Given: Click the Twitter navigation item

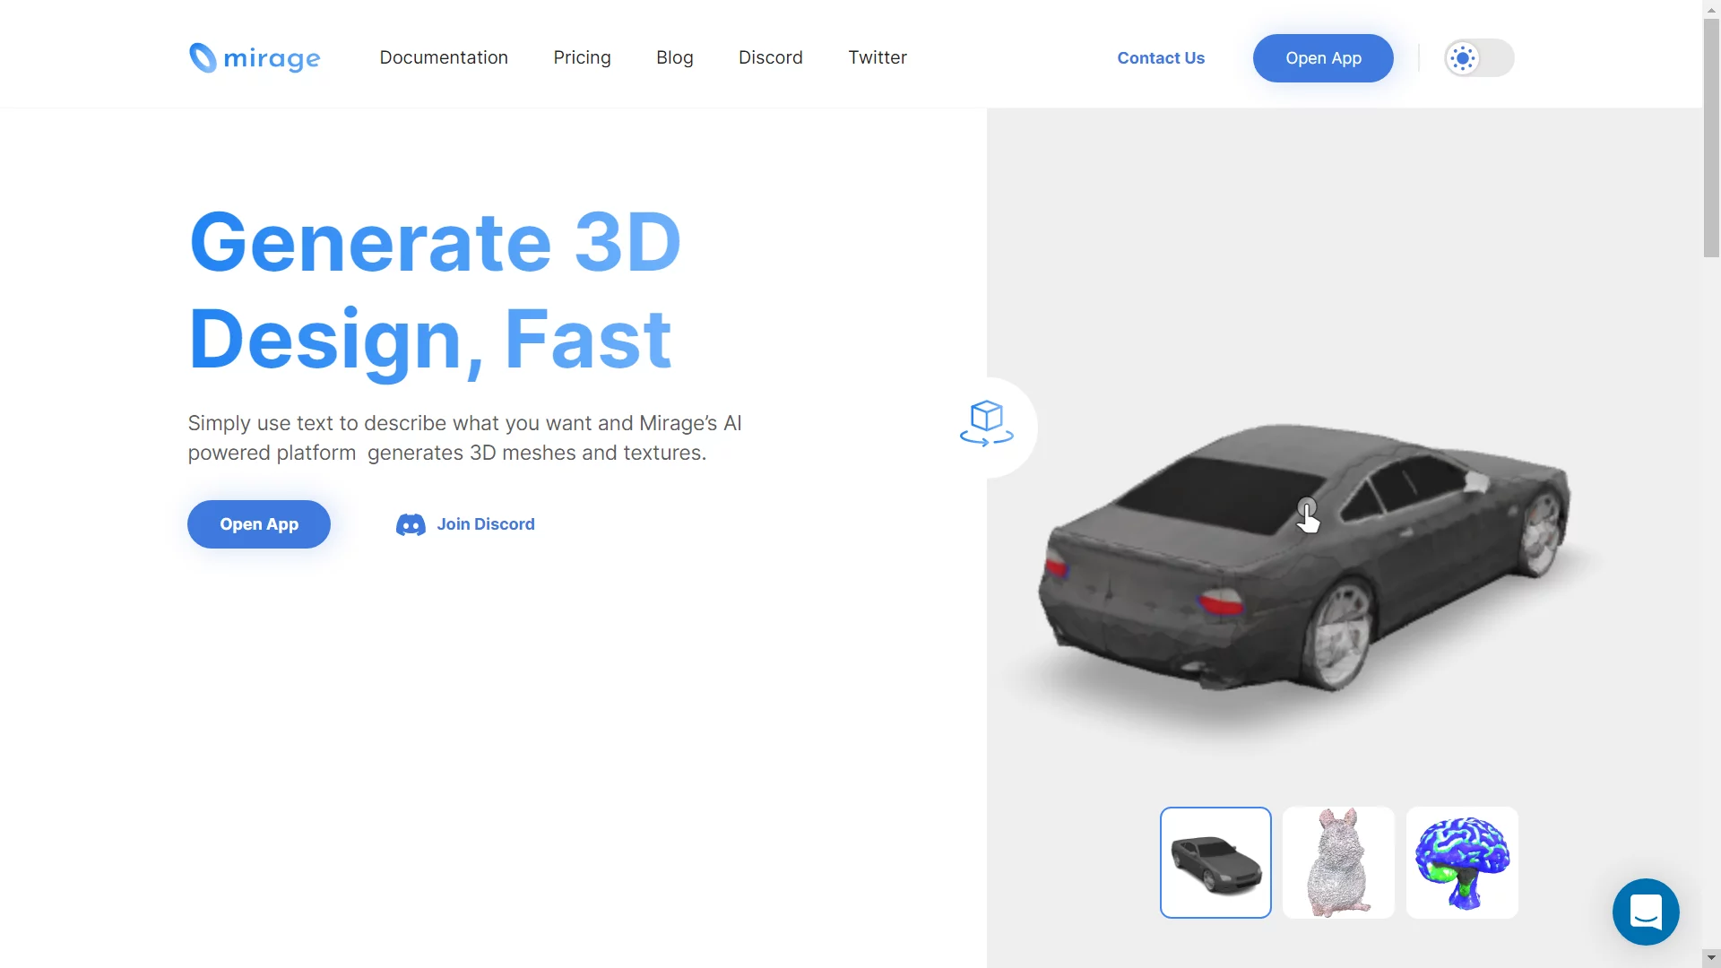Looking at the screenshot, I should point(877,56).
